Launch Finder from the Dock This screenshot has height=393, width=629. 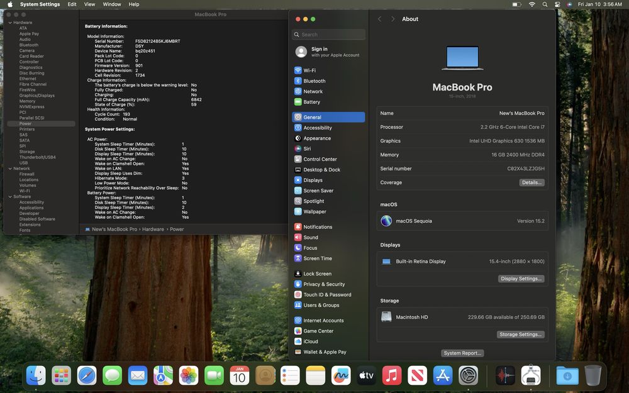point(36,376)
